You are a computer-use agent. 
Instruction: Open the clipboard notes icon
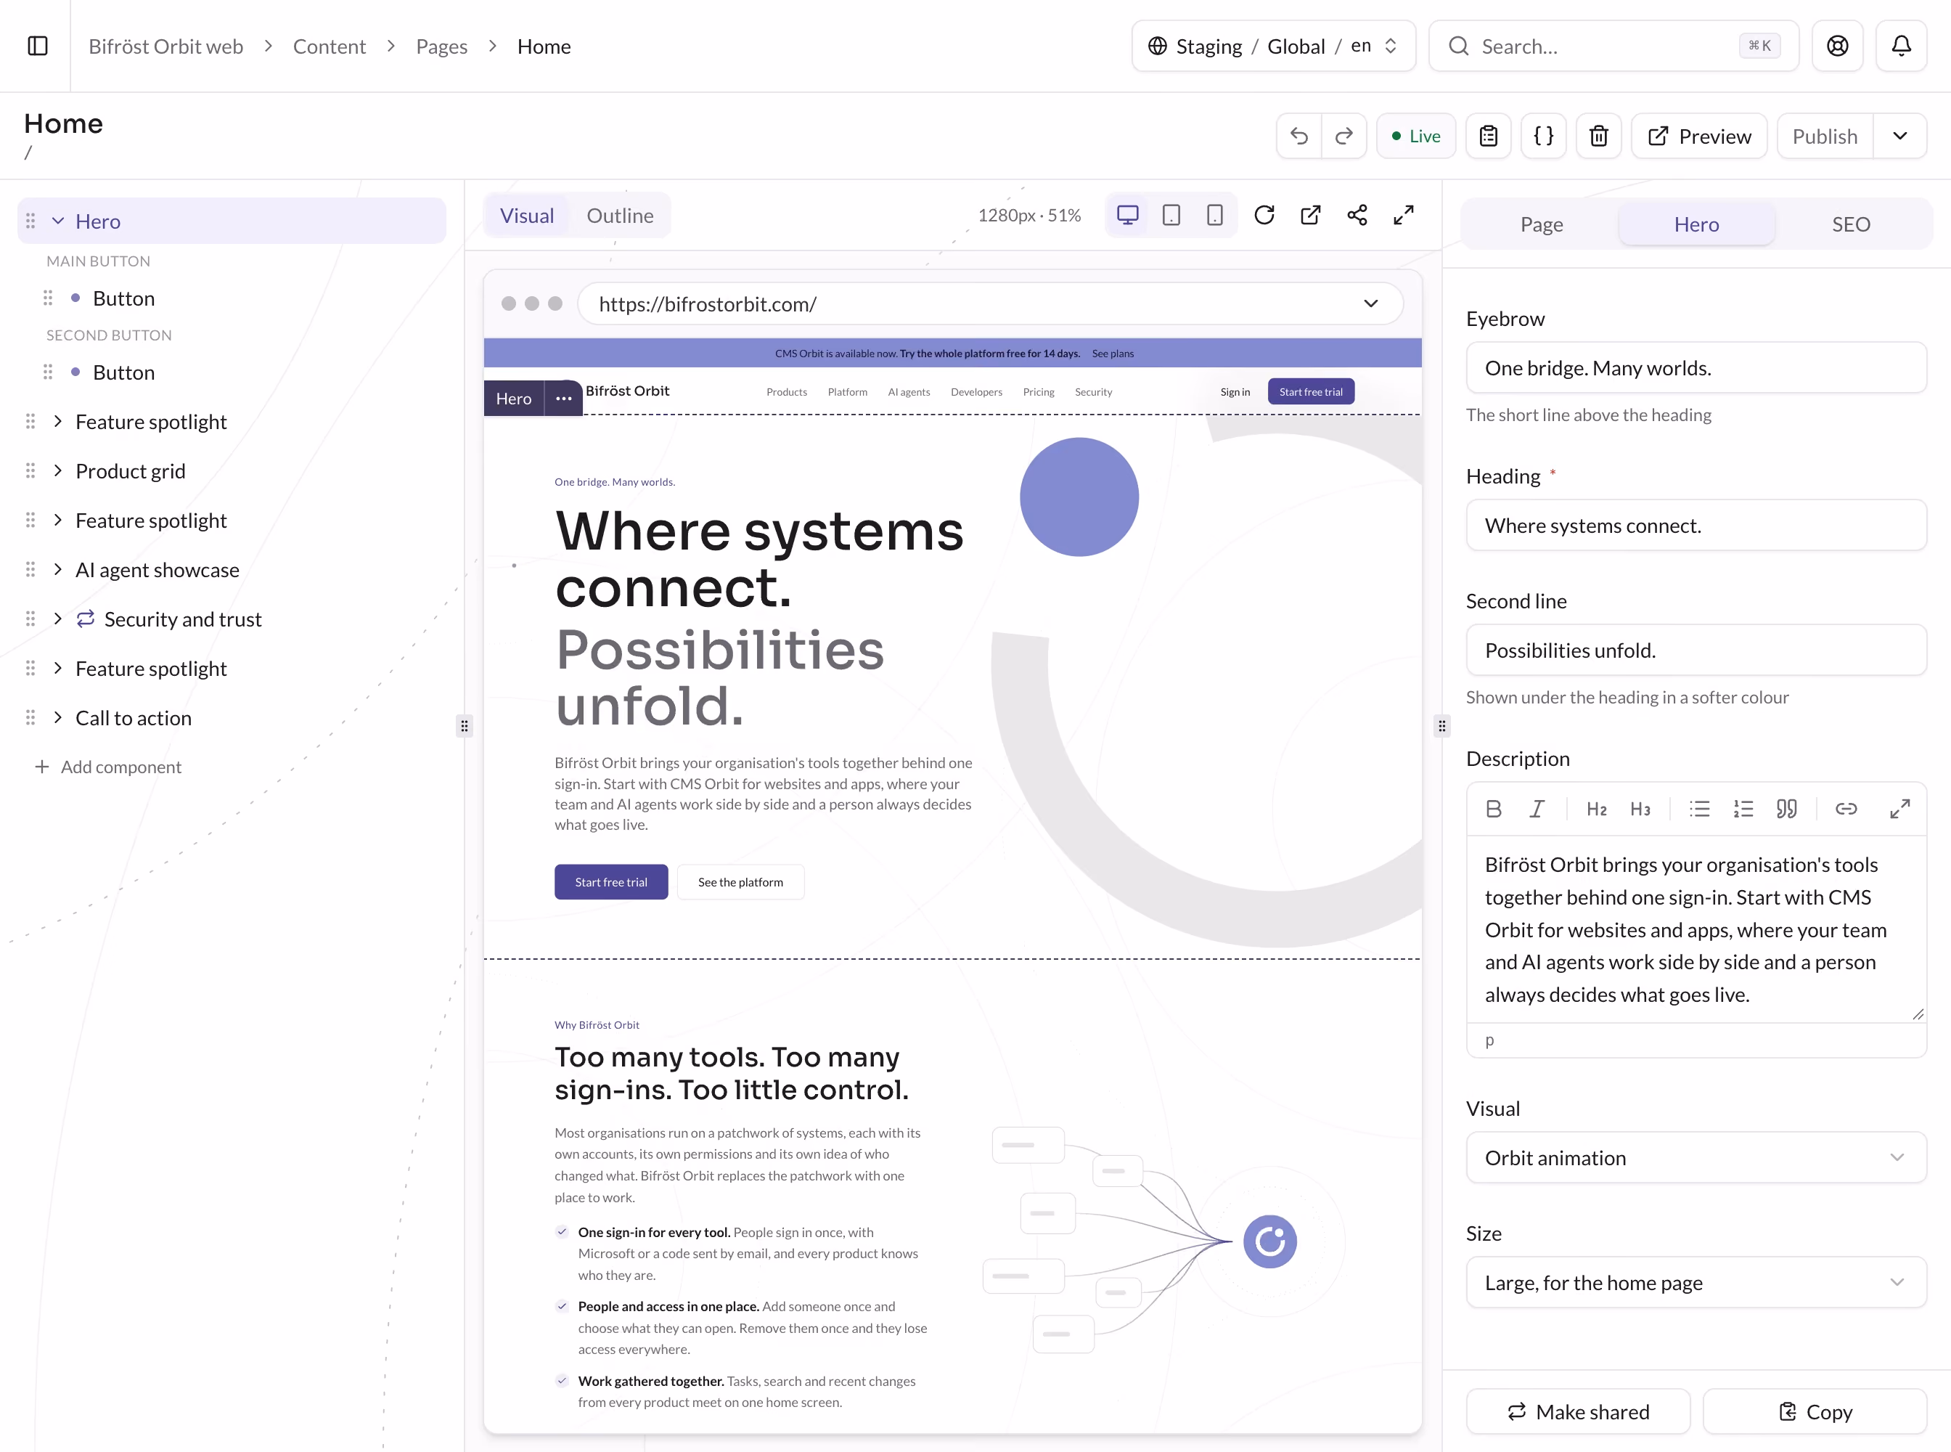tap(1488, 136)
